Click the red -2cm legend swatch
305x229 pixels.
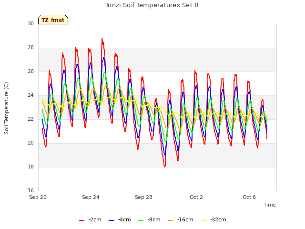click(81, 220)
